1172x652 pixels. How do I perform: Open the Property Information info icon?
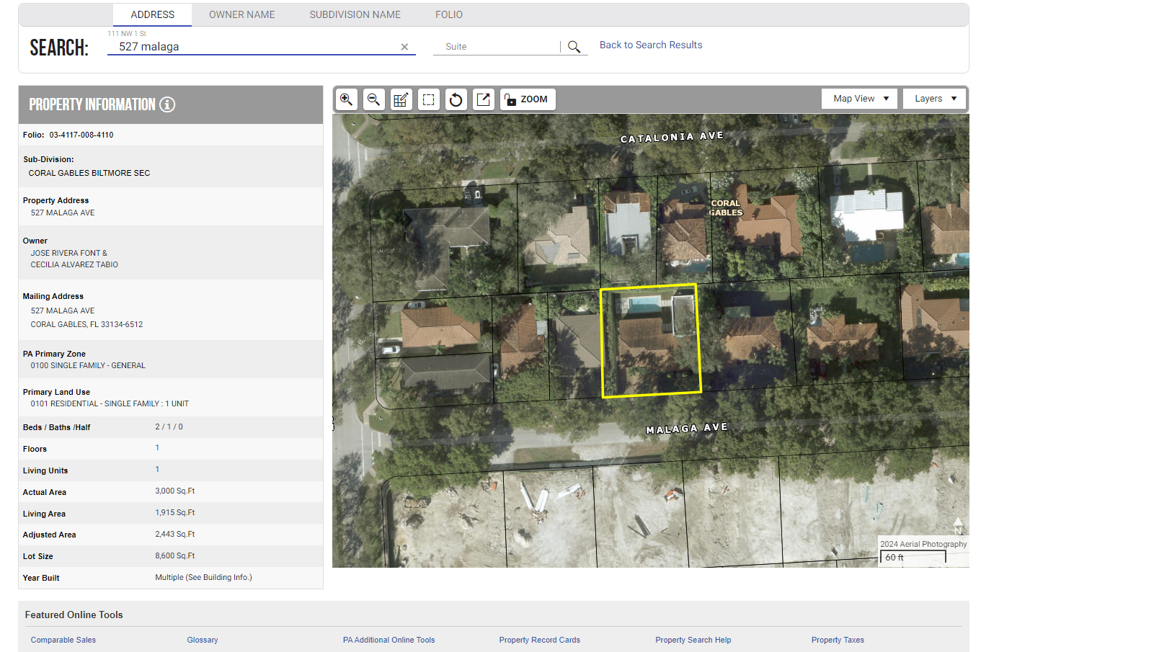pos(167,104)
